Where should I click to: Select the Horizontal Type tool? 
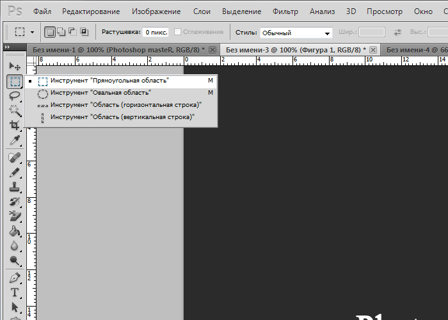coord(15,292)
